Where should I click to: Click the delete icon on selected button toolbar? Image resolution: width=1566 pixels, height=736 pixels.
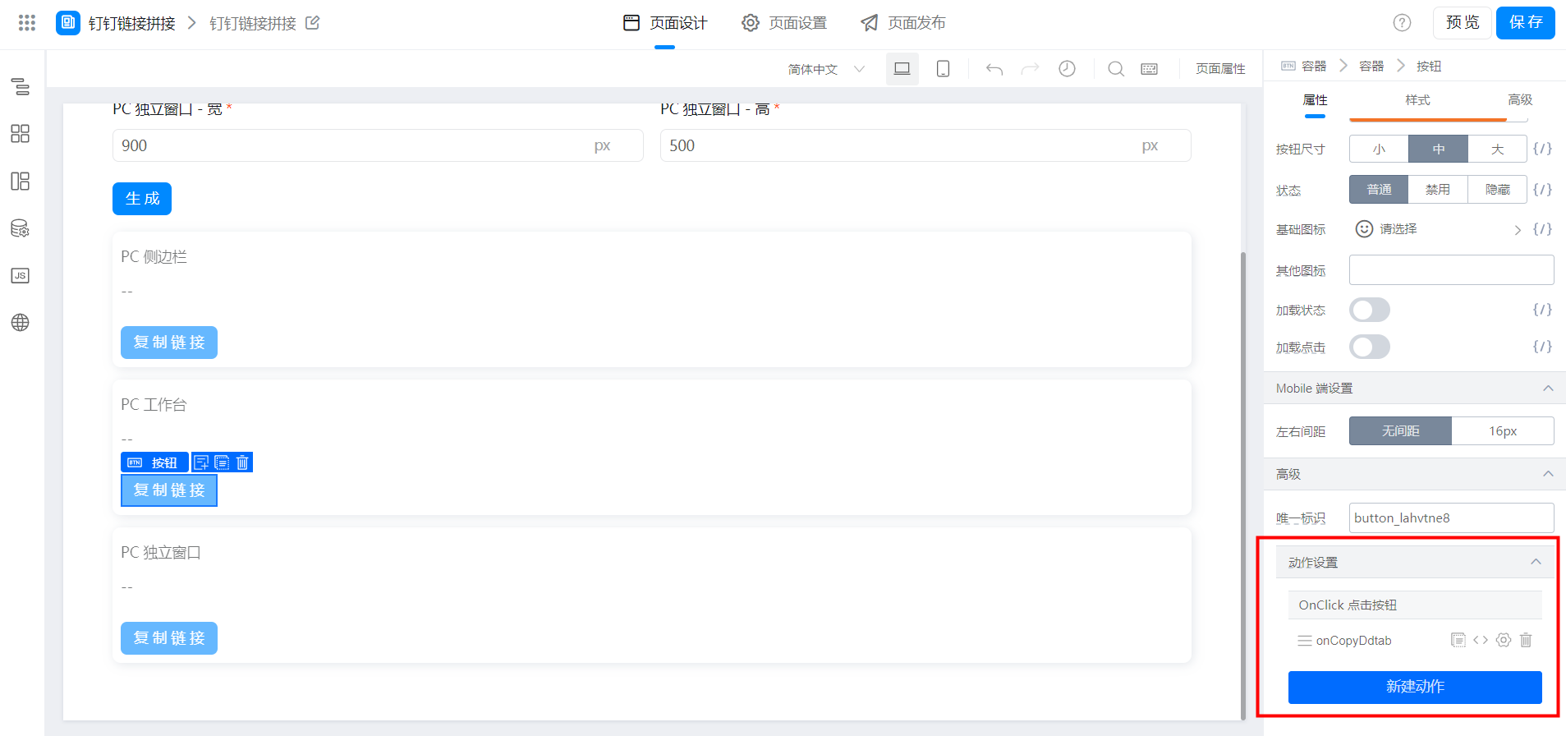click(242, 462)
